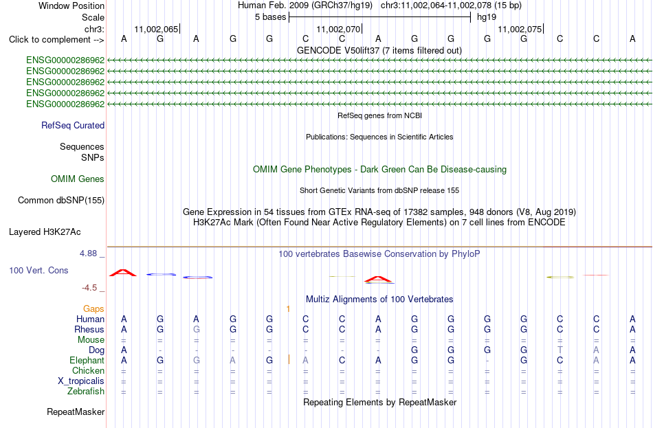Screen dimensions: 653x428
Task: Open '100 vertebrates Basewise Conservation by PhyloP' title
Action: [379, 254]
